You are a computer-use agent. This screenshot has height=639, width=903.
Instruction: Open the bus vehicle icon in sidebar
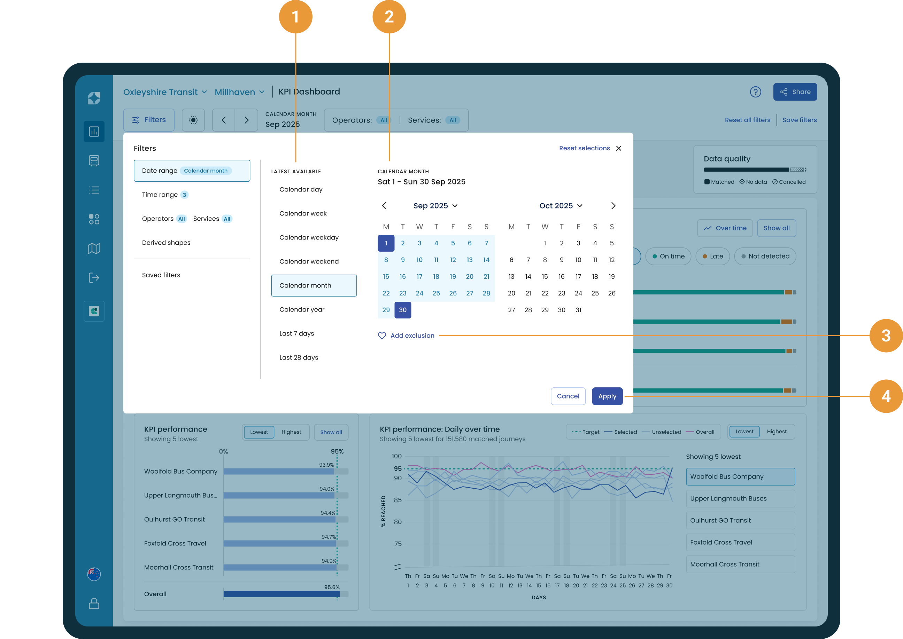(94, 160)
